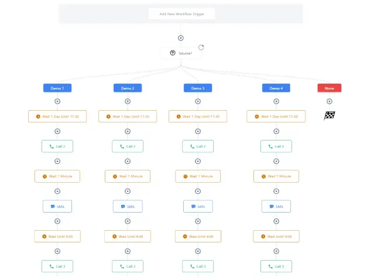Select the Demo 4 branch label
The width and height of the screenshot is (367, 277).
pos(276,88)
